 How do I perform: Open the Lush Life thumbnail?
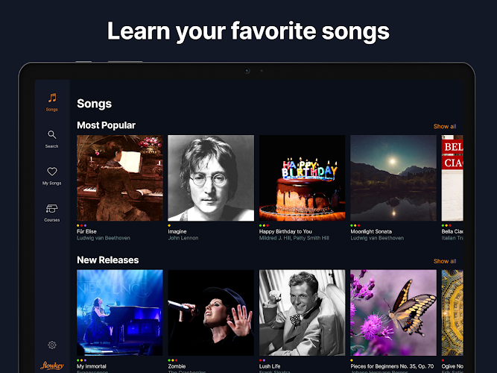(x=302, y=313)
